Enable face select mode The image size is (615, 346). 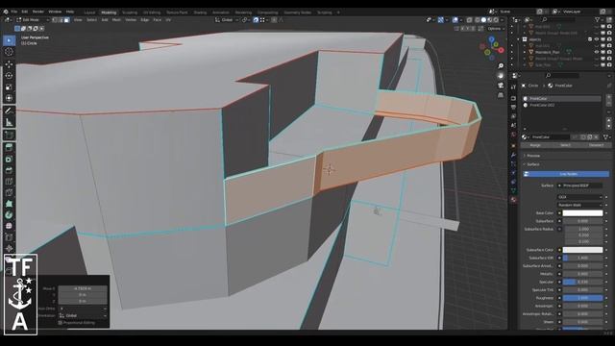point(67,19)
